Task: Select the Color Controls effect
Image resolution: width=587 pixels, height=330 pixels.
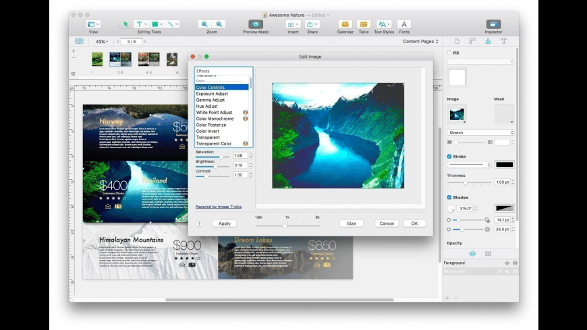Action: (221, 88)
